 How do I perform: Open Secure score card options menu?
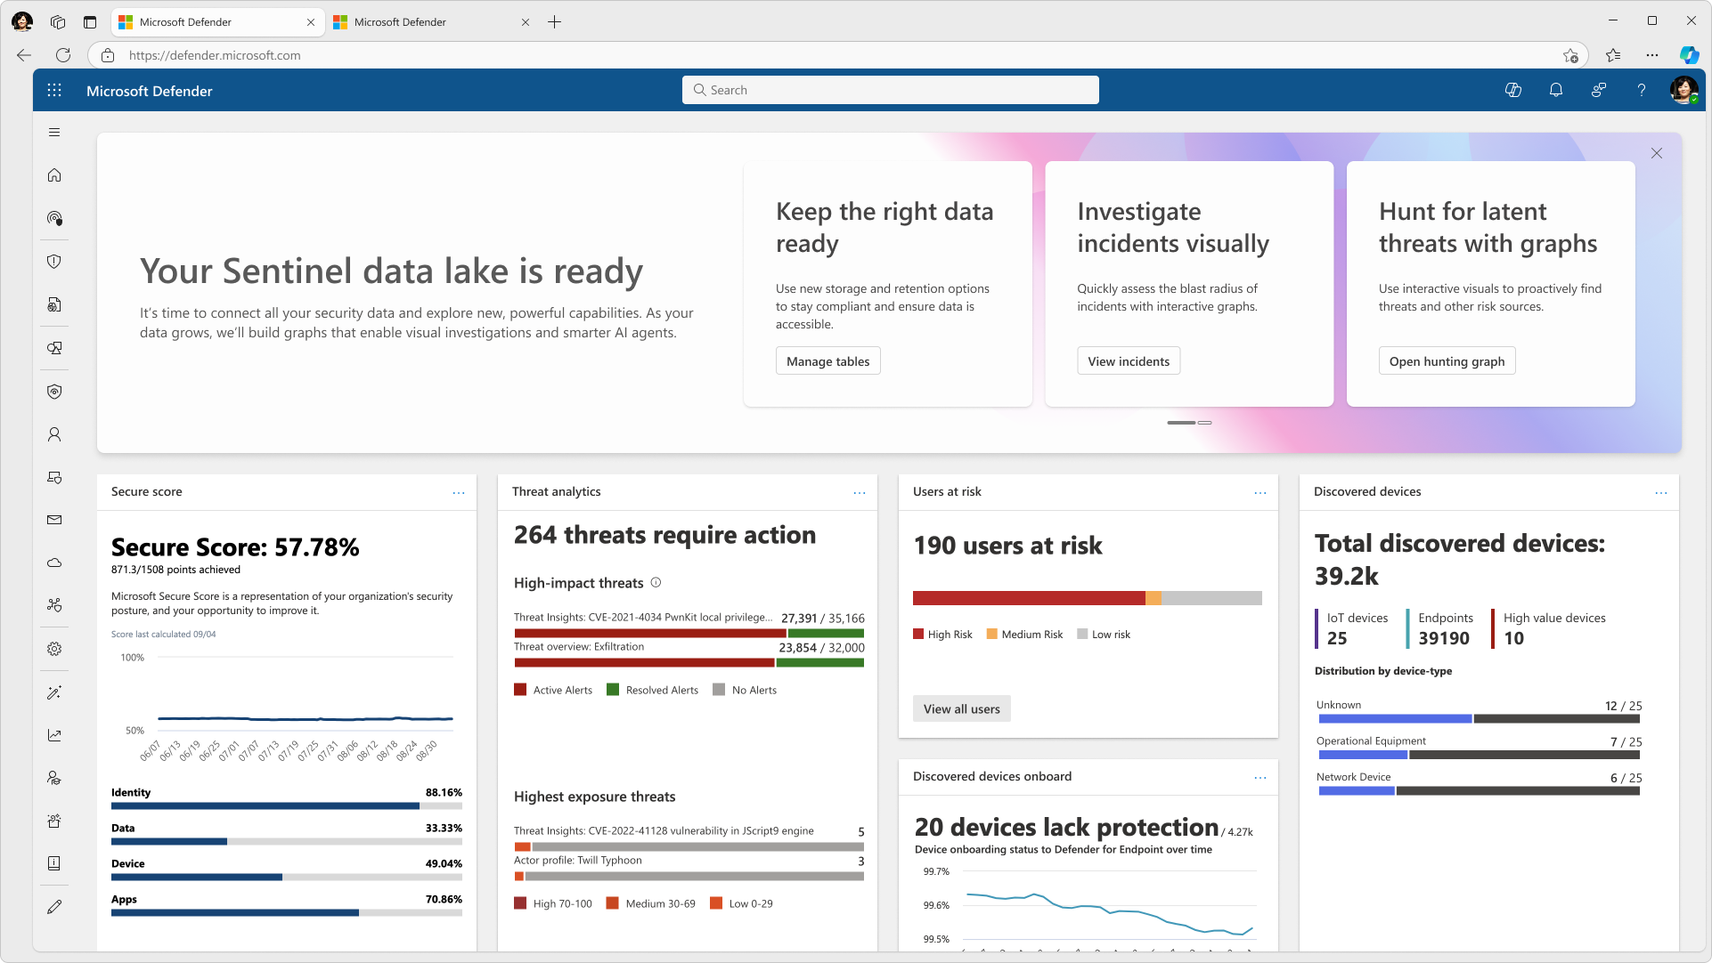pos(459,492)
